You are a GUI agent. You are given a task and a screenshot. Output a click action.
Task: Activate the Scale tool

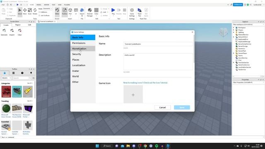30,12
